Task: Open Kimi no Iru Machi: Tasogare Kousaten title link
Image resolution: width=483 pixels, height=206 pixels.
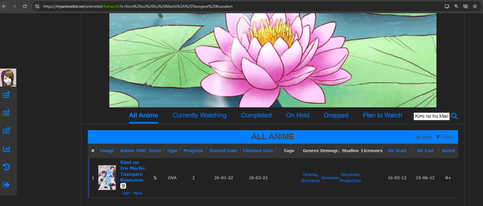Action: [133, 171]
